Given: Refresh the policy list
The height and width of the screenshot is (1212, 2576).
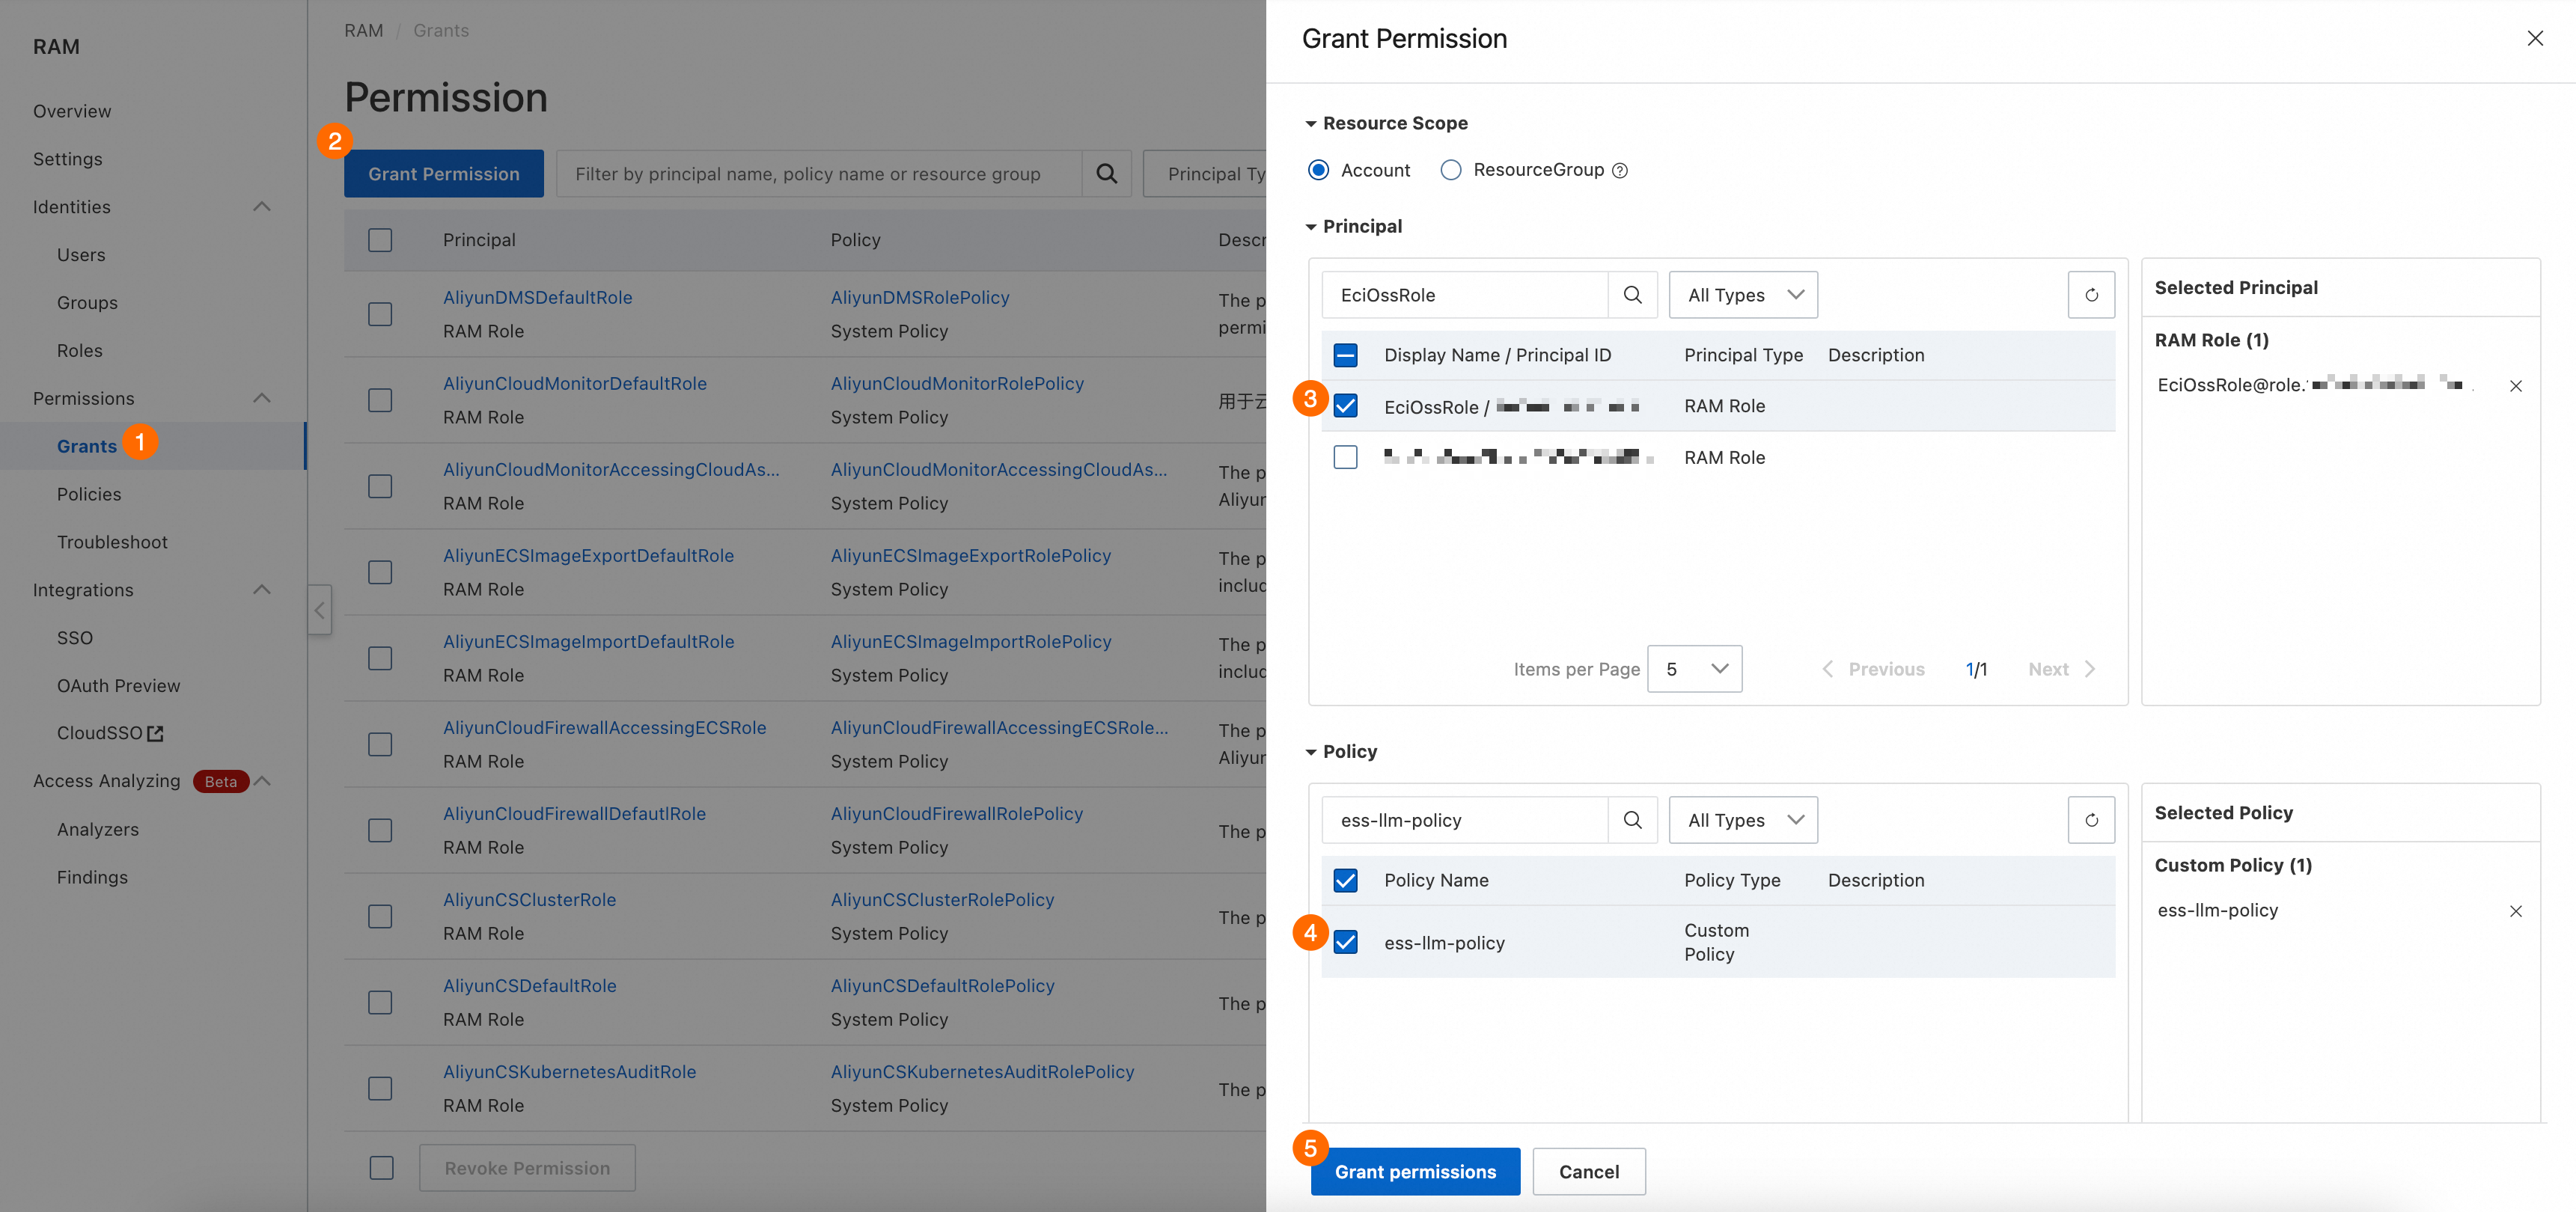Looking at the screenshot, I should point(2091,820).
